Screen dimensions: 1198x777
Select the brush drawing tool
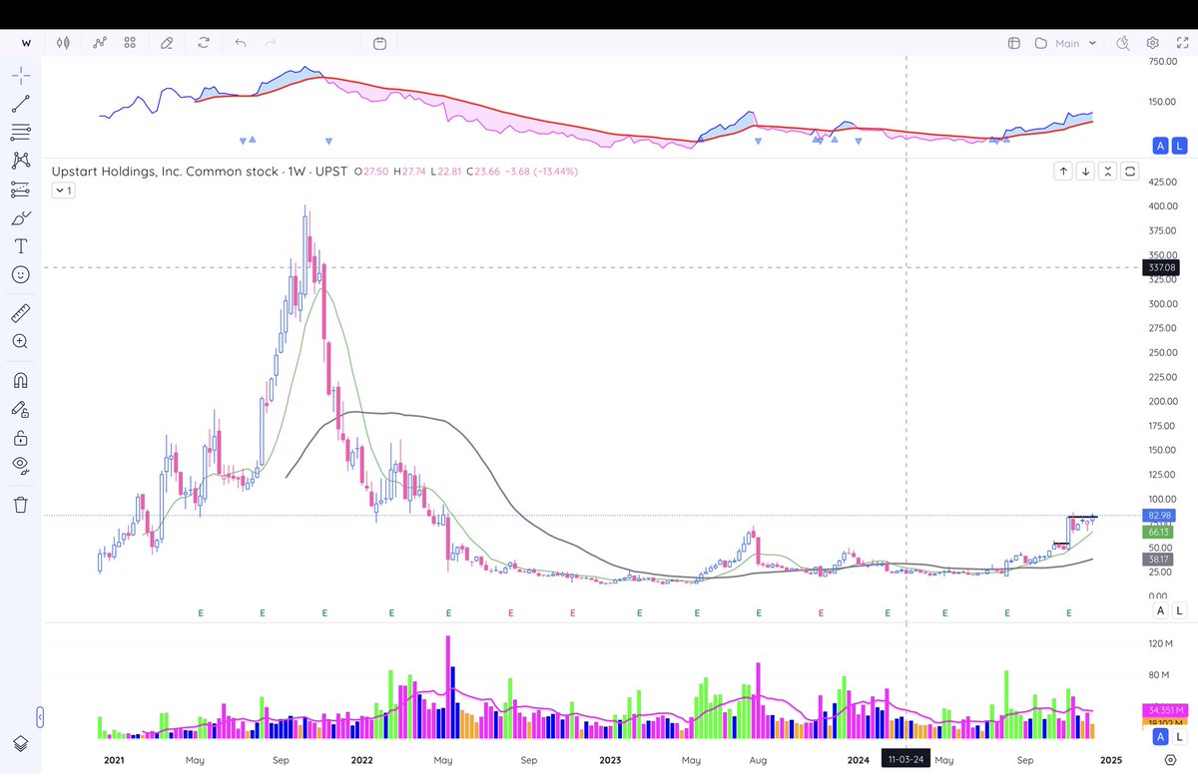pyautogui.click(x=21, y=217)
